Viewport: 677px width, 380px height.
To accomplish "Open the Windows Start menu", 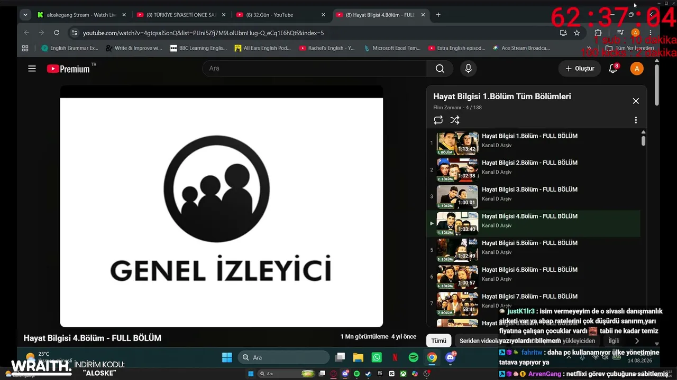I will [227, 357].
